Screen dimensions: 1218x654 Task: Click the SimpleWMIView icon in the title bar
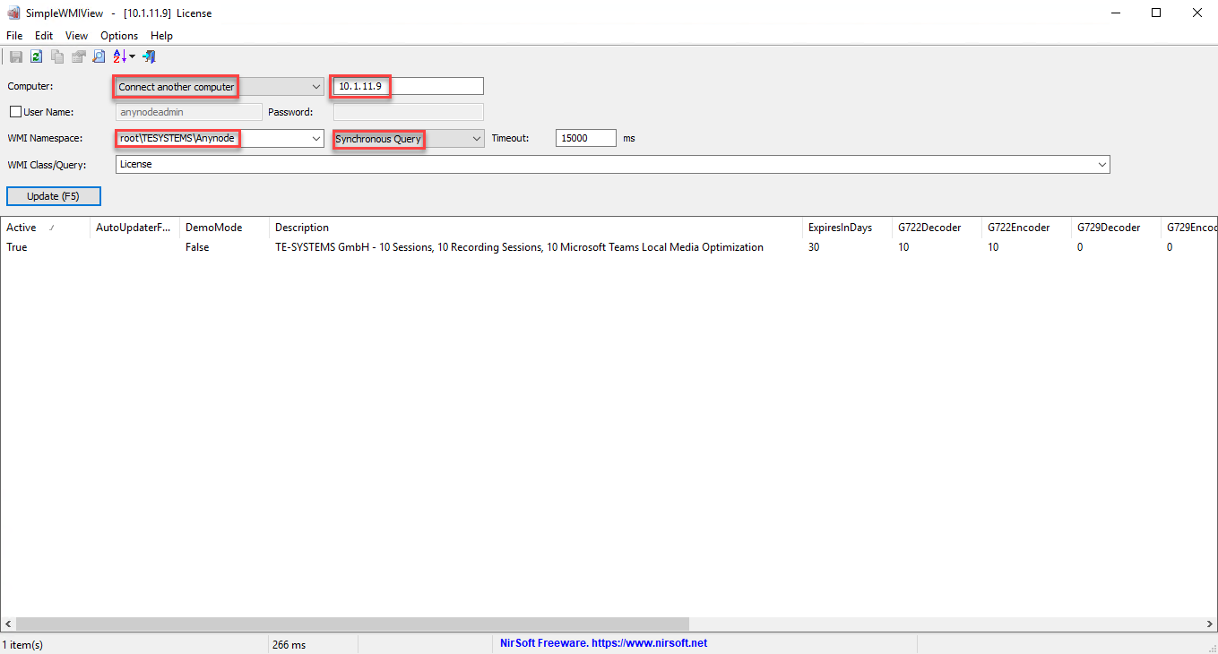click(13, 13)
